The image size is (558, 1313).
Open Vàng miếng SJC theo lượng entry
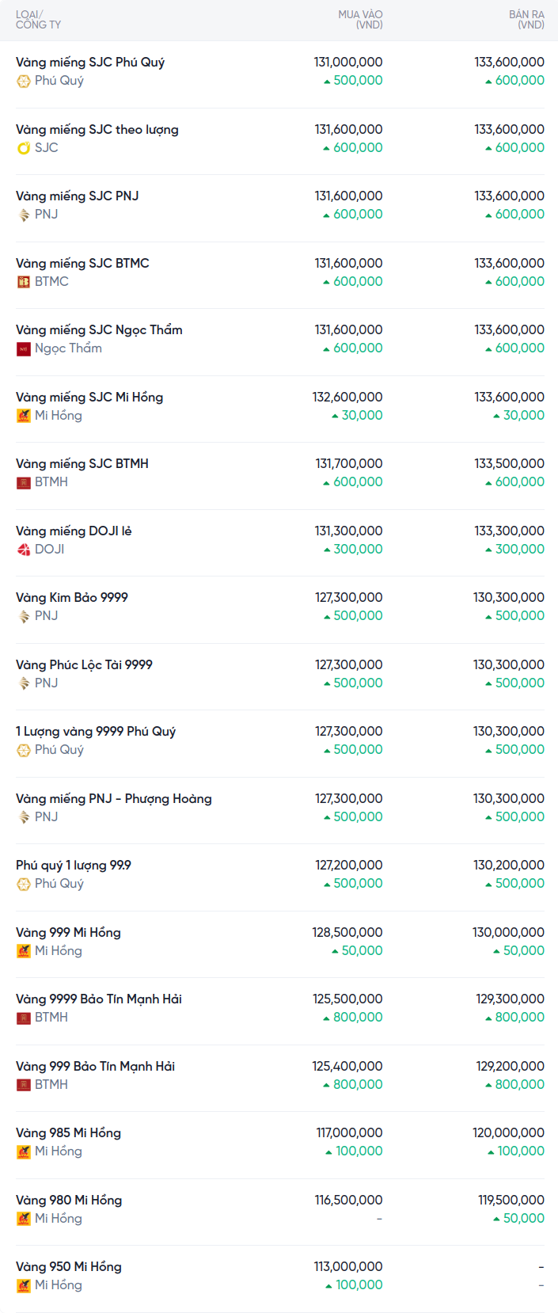(97, 130)
